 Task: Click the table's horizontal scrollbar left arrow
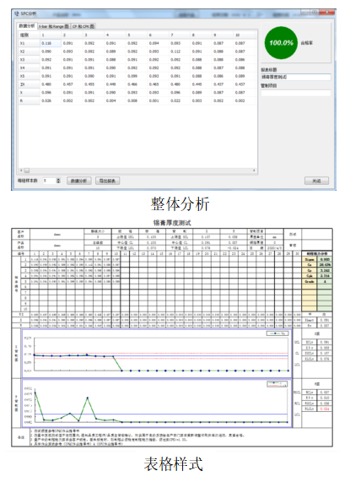pos(21,171)
